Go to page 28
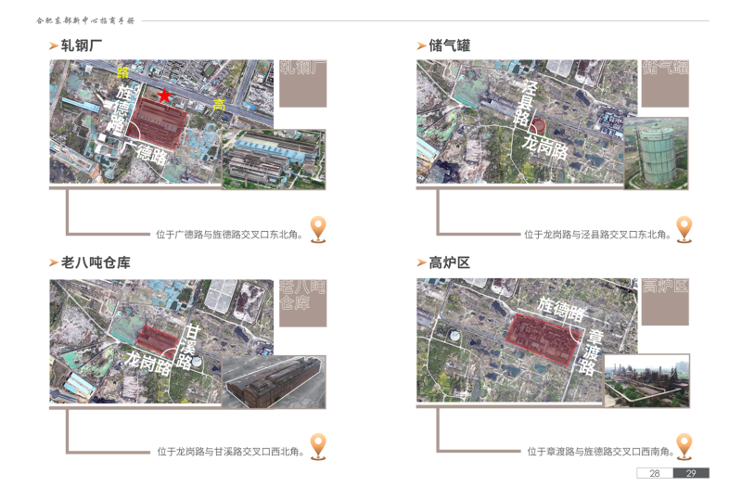The width and height of the screenshot is (742, 499). pyautogui.click(x=655, y=473)
